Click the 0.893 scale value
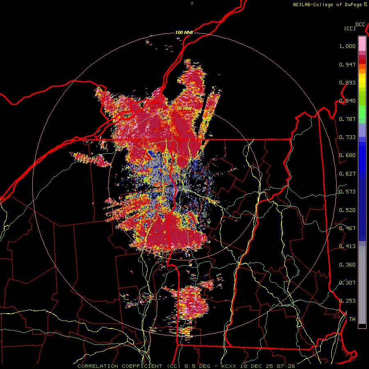Screen dimensions: 369x369 [347, 82]
